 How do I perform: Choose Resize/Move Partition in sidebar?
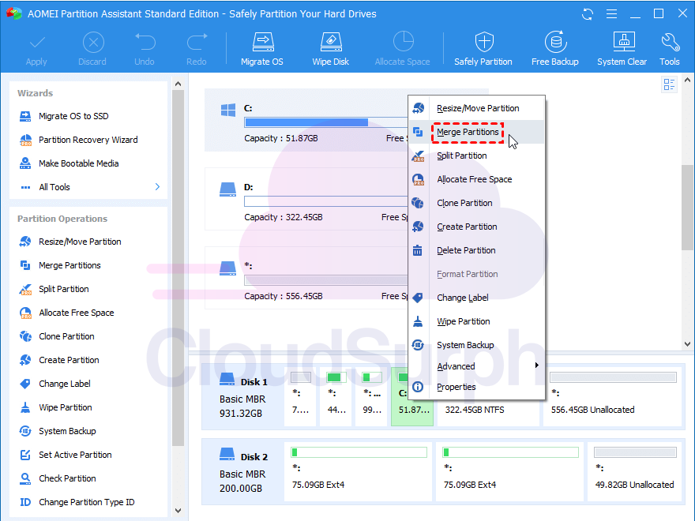70,242
